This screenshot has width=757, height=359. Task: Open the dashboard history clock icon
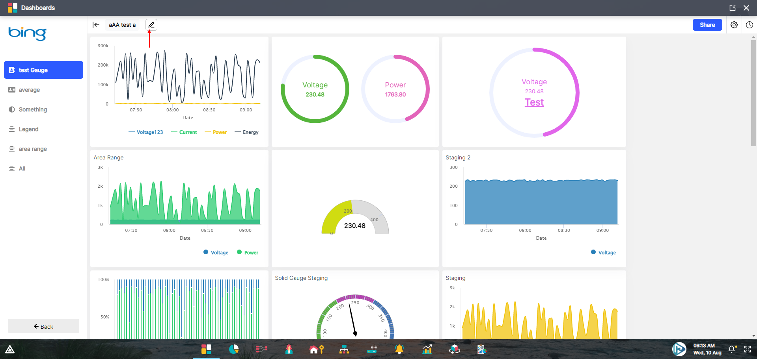(x=750, y=24)
